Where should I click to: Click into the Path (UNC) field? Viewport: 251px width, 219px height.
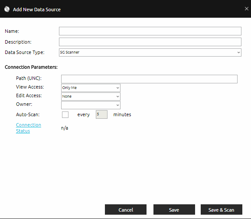coord(149,79)
